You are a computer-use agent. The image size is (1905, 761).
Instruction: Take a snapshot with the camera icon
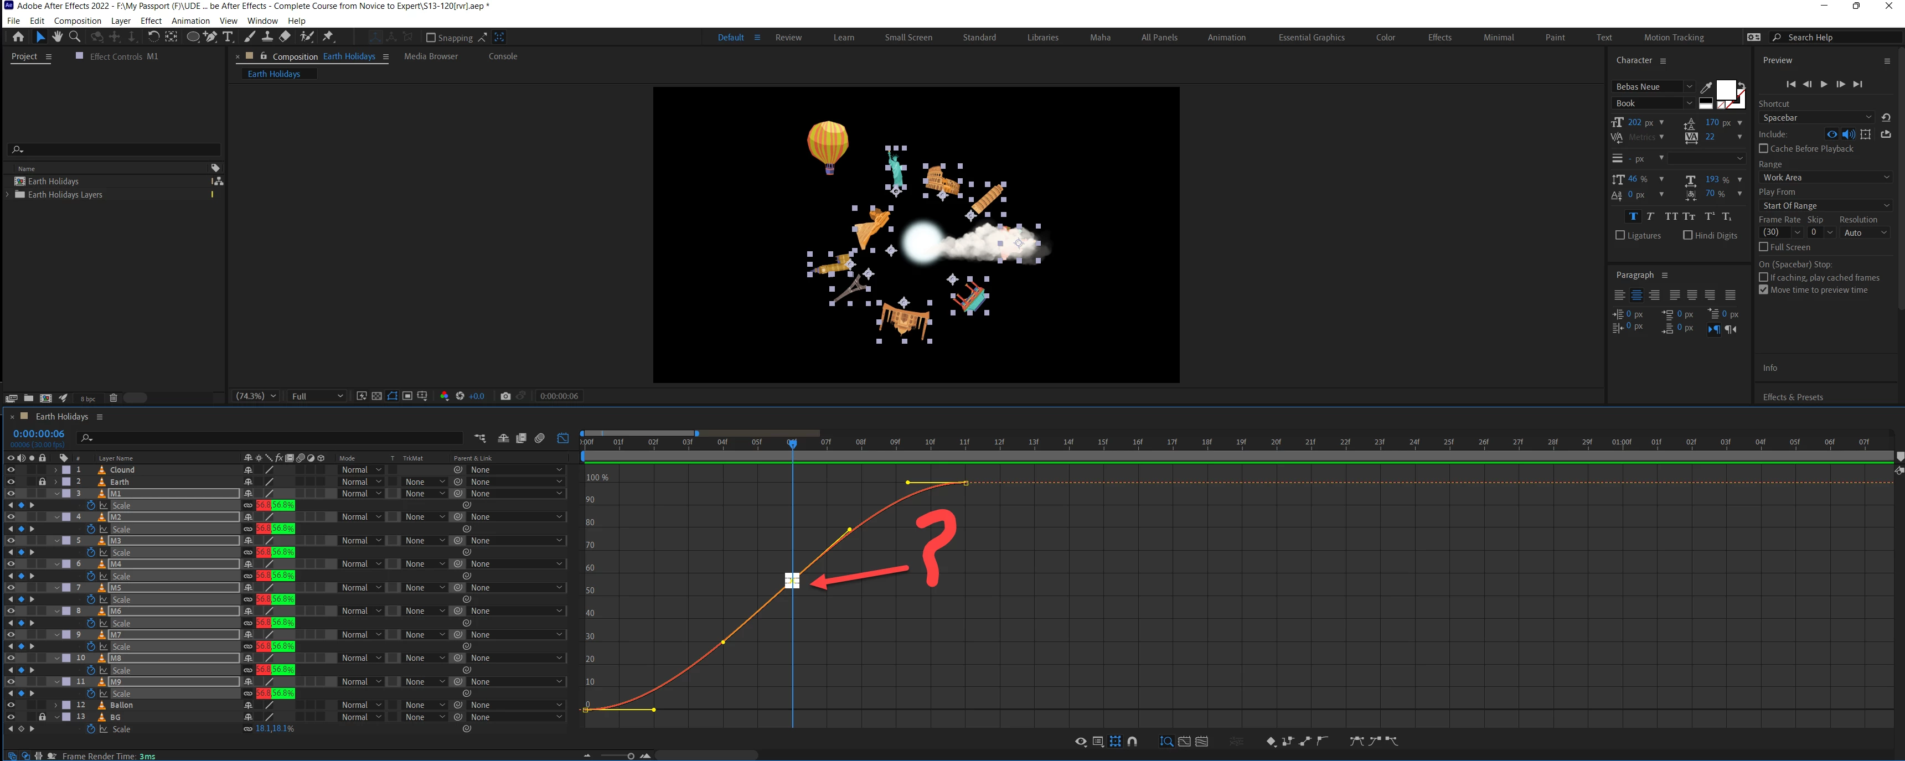tap(505, 396)
